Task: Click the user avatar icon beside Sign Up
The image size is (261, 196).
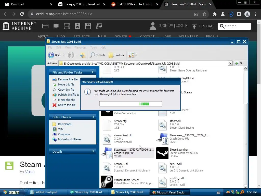Action: [153, 26]
